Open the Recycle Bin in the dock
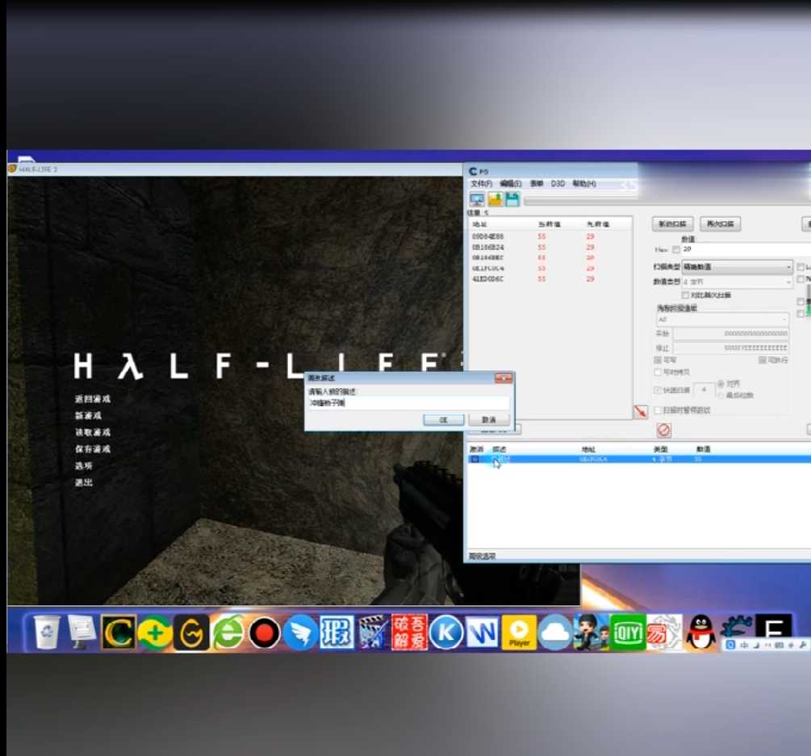Screen dimensions: 811x756 click(47, 632)
